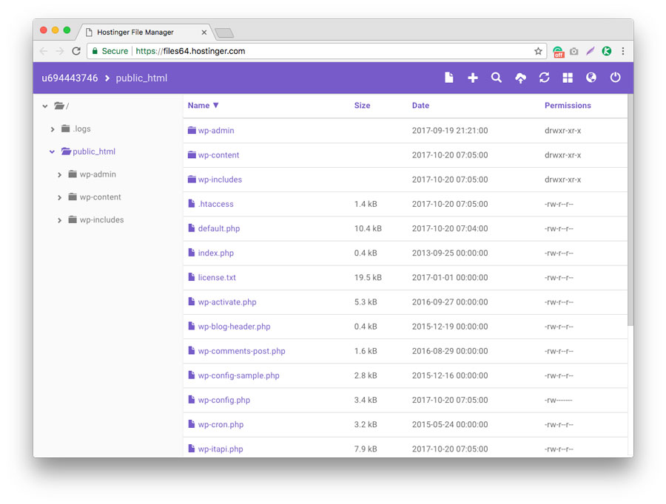666x504 pixels.
Task: Click the green 'off' extension icon
Action: click(558, 52)
